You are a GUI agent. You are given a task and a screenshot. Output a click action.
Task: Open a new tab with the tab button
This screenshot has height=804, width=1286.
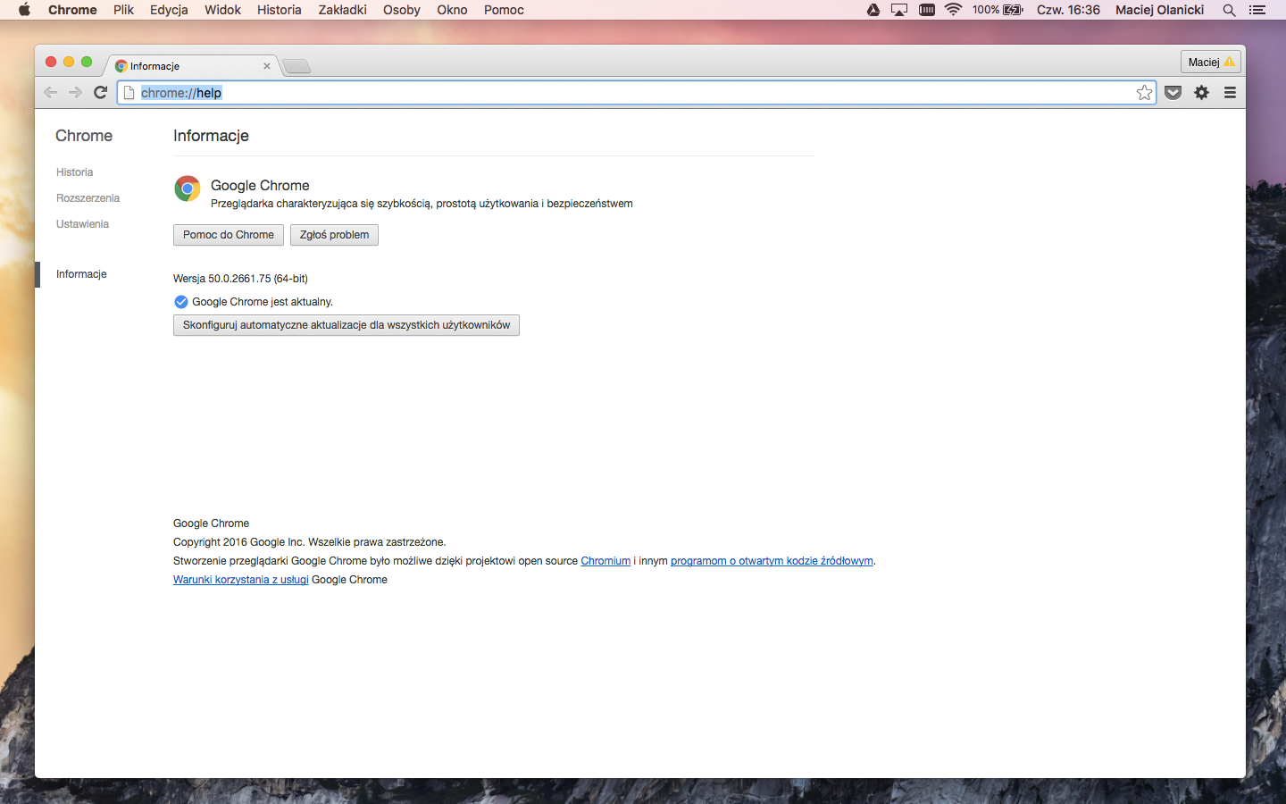[x=296, y=66]
